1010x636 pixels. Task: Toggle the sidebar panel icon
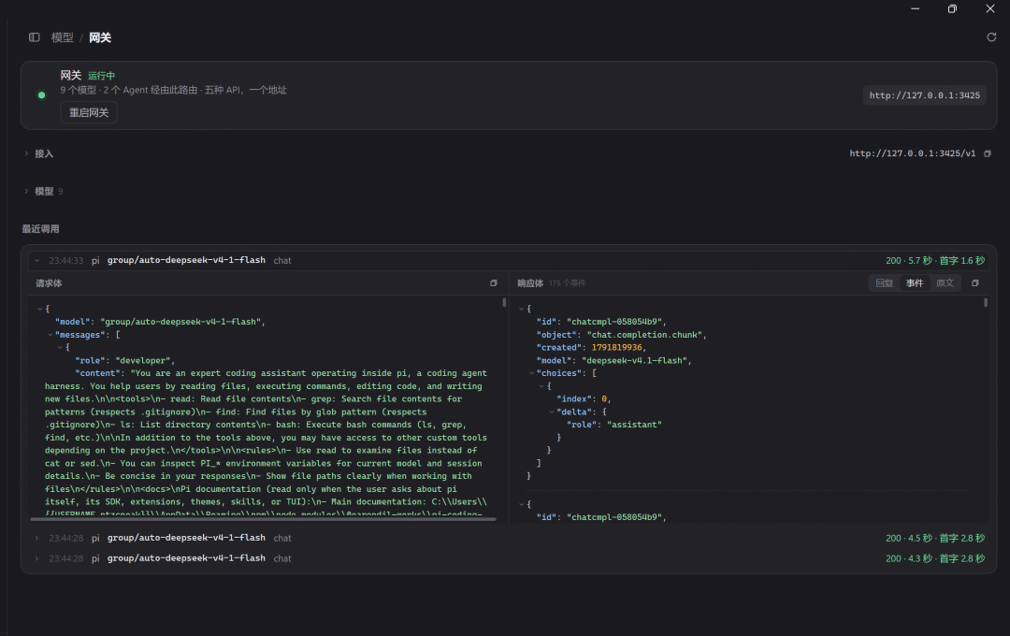[x=35, y=37]
